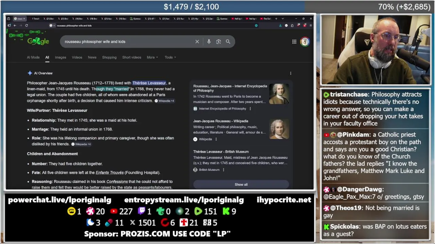Click heading 'Wife/Partner: Thérèse Levasseur'
Viewport: 435px width, 244px height.
(x=57, y=110)
